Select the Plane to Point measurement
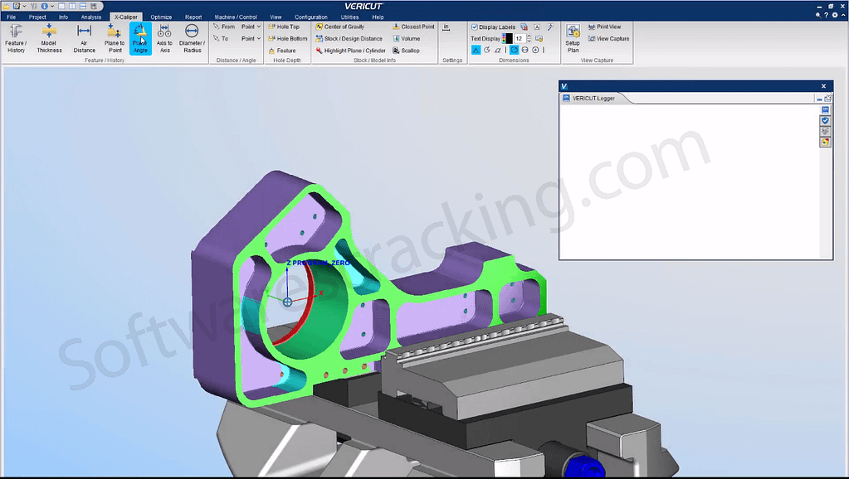 click(115, 38)
